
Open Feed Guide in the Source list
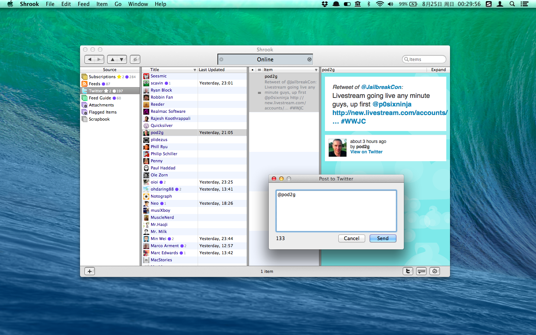[110, 98]
